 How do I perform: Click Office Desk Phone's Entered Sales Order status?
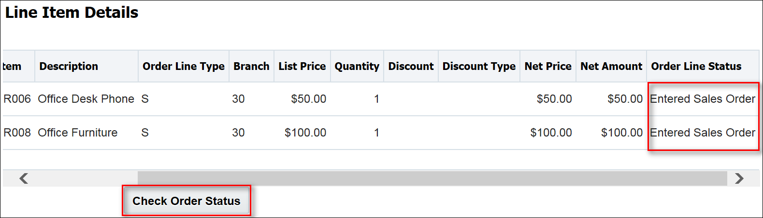(x=702, y=99)
